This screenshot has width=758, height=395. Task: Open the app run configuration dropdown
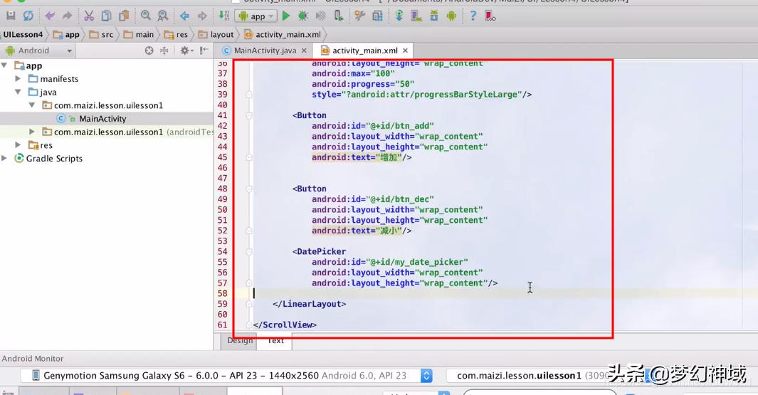[x=256, y=16]
